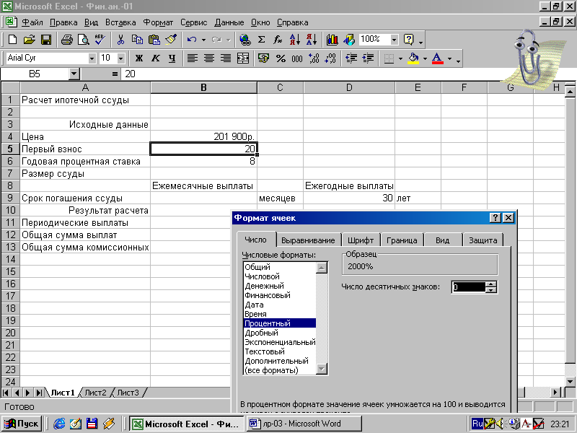Increase indent icon
Image resolution: width=577 pixels, height=433 pixels.
tap(368, 58)
